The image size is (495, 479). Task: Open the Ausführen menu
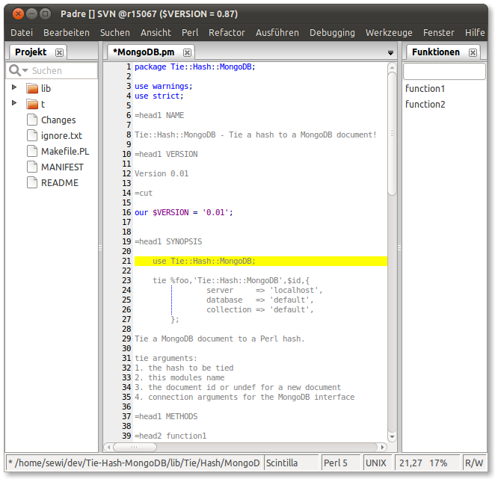(x=277, y=32)
